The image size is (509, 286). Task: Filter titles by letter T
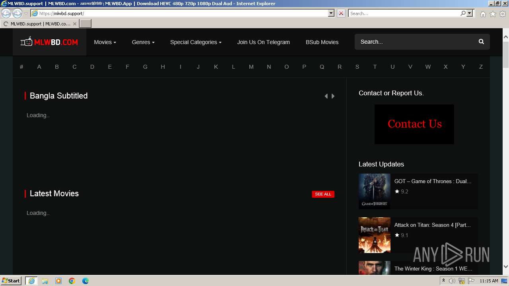375,67
